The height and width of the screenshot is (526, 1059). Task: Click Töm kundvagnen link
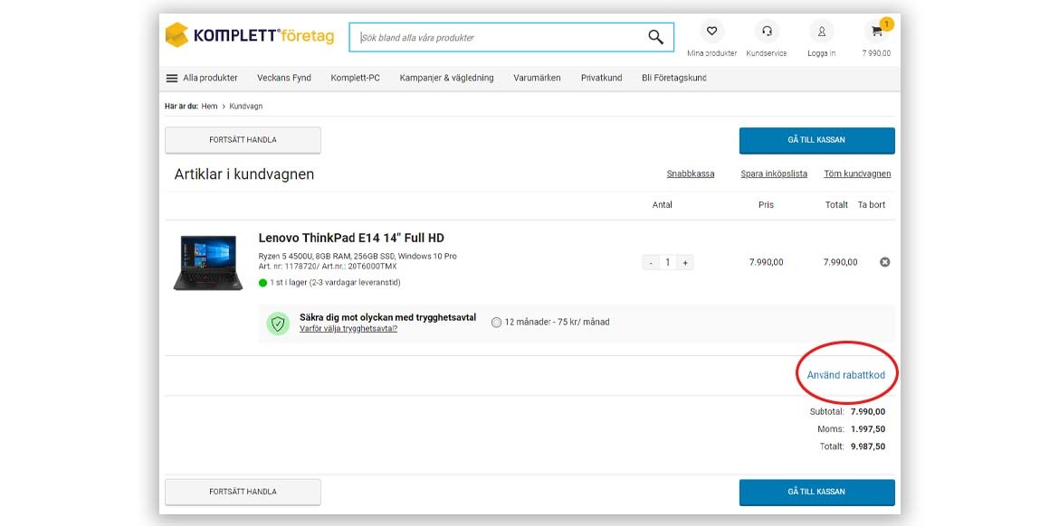[x=856, y=174]
